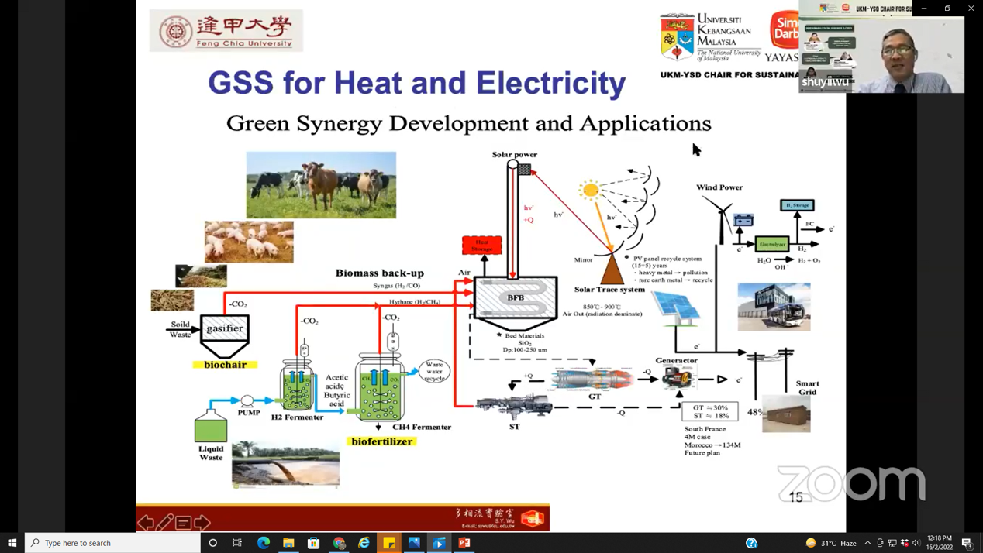983x553 pixels.
Task: Open the 31°C Haze weather widget
Action: click(x=830, y=543)
